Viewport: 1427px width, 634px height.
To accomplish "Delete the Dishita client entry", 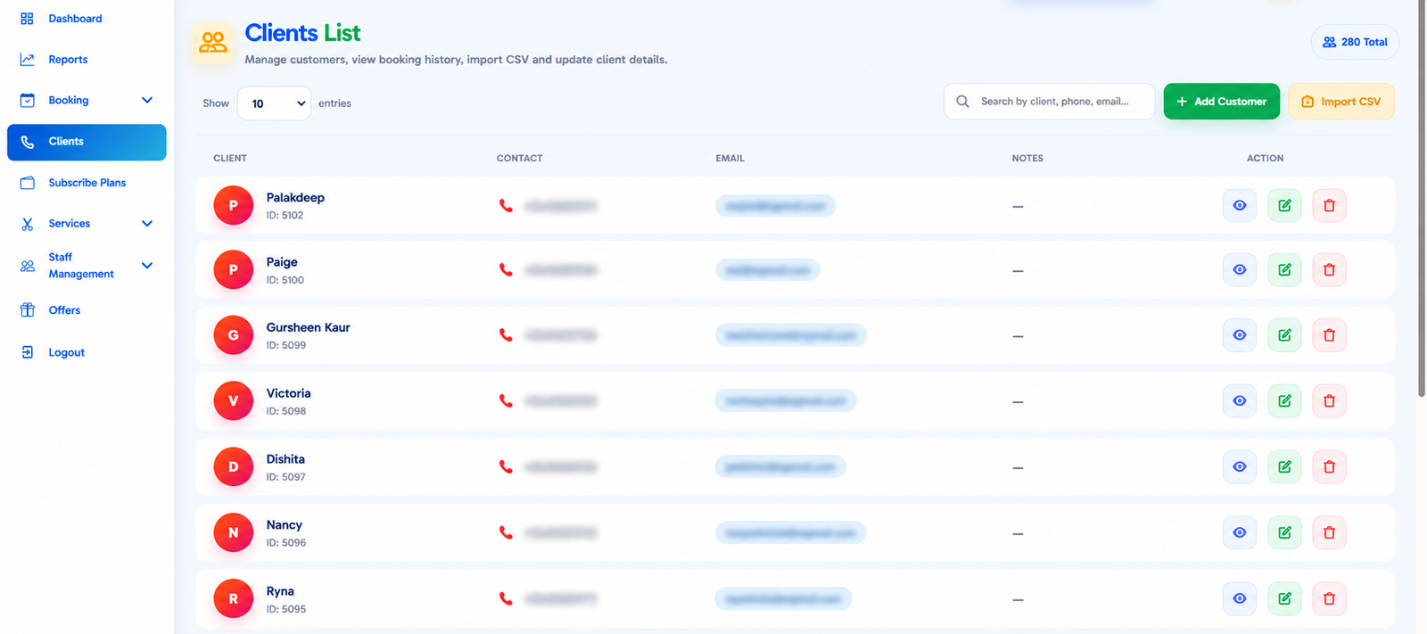I will point(1329,466).
